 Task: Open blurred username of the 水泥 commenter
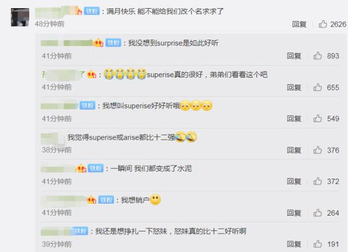click(58, 169)
